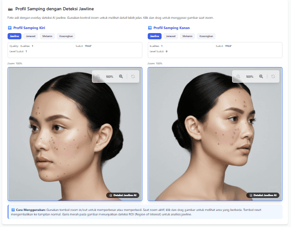Click the camera icon next to the page title
This screenshot has width=291, height=227.
pos(10,8)
